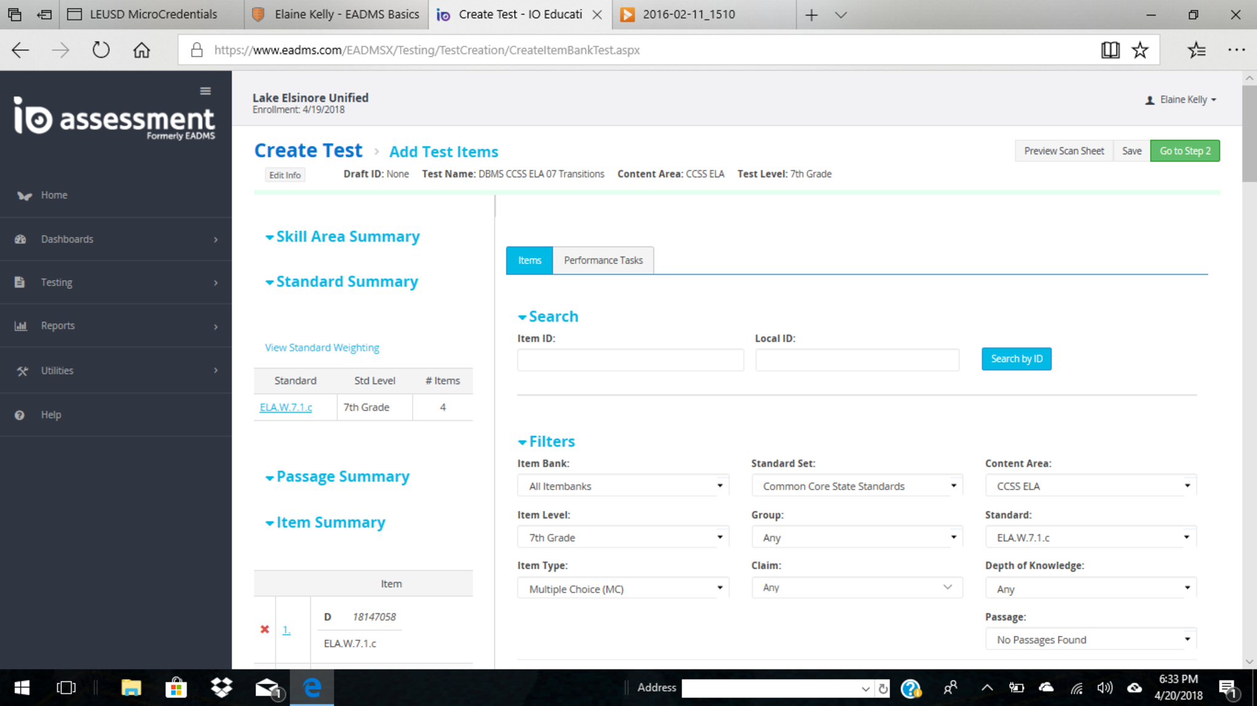Screen dimensions: 1257x706
Task: Click the red X to remove item 1
Action: click(x=265, y=629)
